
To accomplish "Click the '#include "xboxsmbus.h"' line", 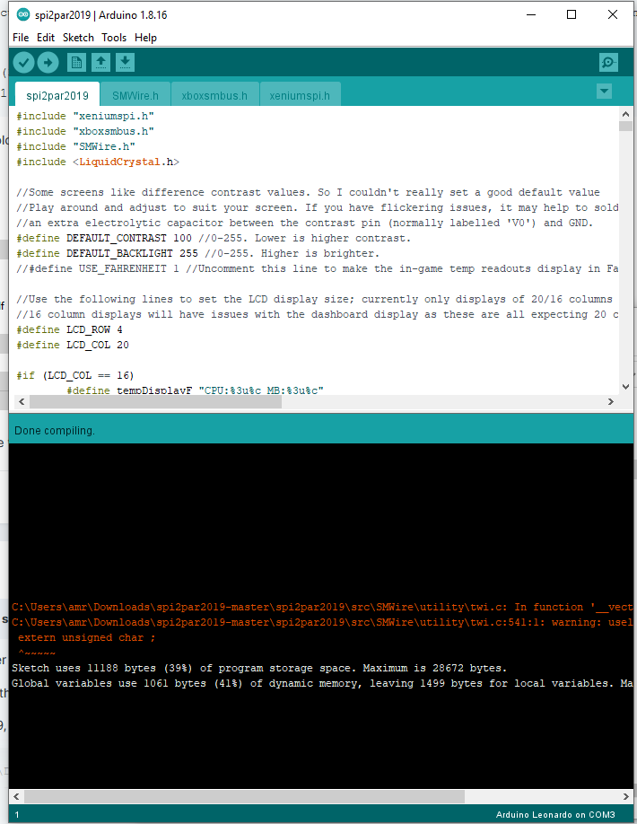I will pyautogui.click(x=85, y=131).
